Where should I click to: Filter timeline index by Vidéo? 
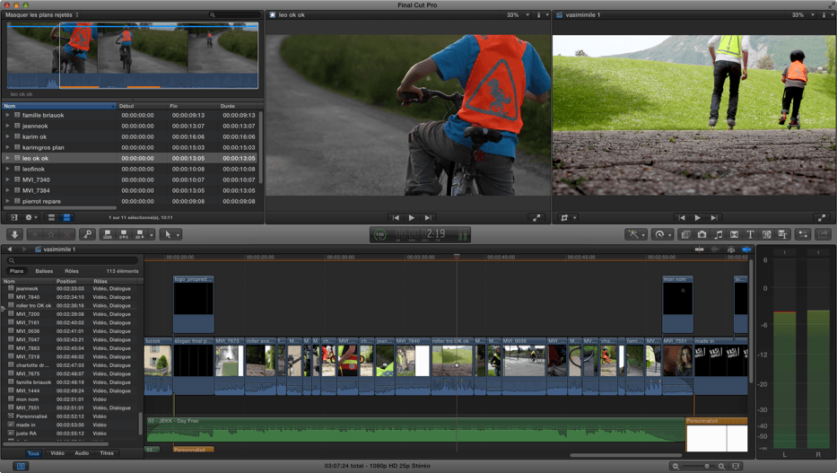(x=57, y=453)
